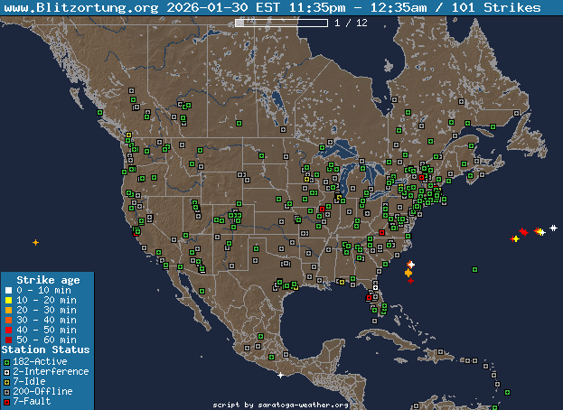Select the yellow Idle station legend icon
Image resolution: width=563 pixels, height=410 pixels.
[x=7, y=381]
